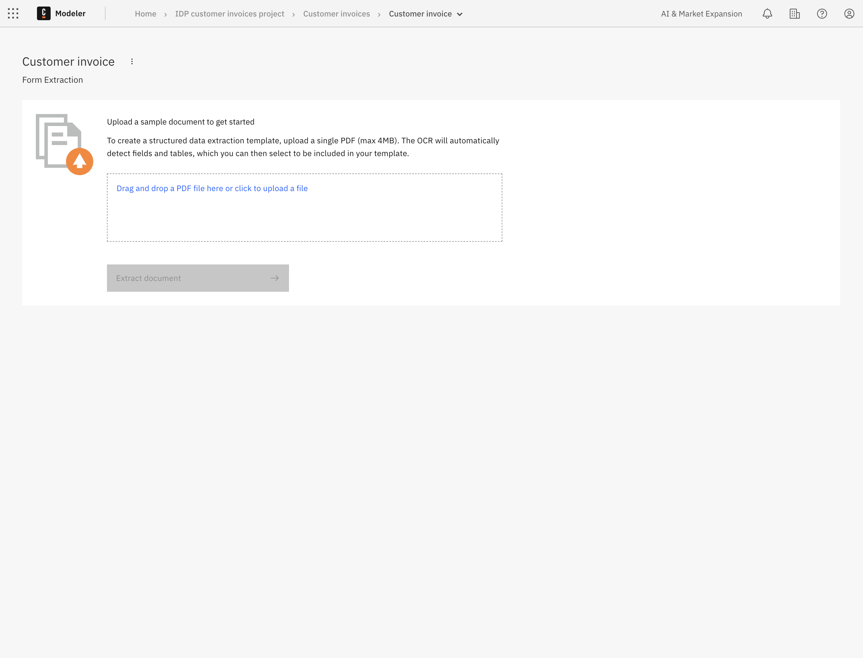Open the Customer invoices breadcrumb
Image resolution: width=863 pixels, height=658 pixels.
[336, 14]
